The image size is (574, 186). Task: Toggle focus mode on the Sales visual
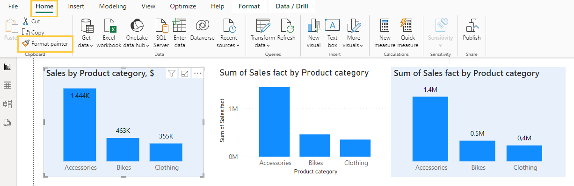tap(185, 73)
